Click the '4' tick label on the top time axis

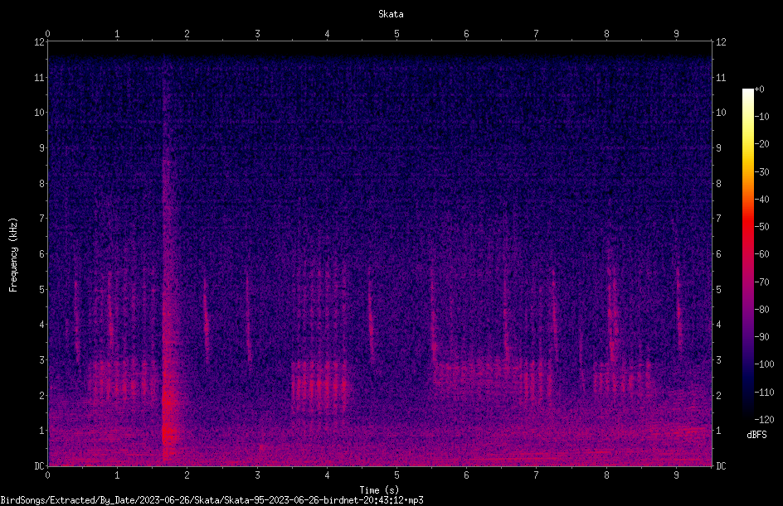point(327,34)
